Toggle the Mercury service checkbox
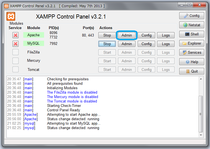The width and height of the screenshot is (210, 149). 16,61
